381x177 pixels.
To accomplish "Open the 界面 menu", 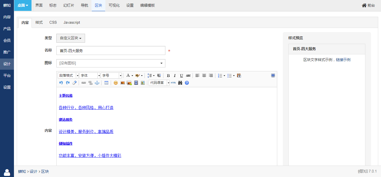I will tap(39, 5).
